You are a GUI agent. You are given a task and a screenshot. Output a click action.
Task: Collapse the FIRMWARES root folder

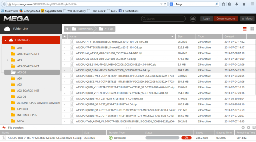[x=5, y=40]
